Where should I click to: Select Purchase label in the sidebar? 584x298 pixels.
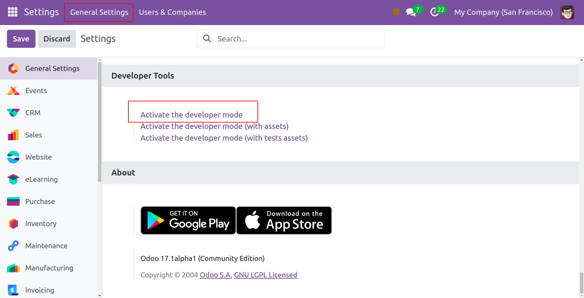tap(40, 201)
